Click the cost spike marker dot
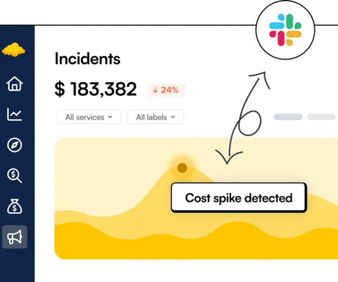This screenshot has width=338, height=282. [x=182, y=168]
